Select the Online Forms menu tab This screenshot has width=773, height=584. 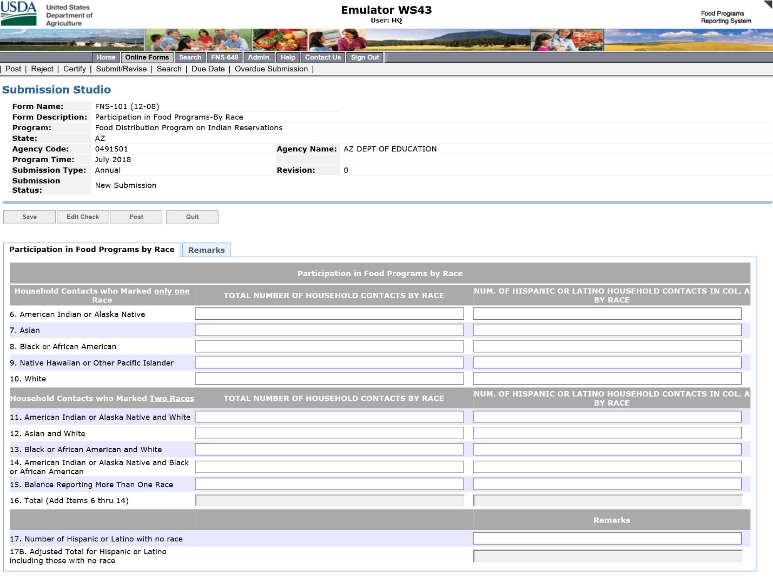pyautogui.click(x=147, y=57)
